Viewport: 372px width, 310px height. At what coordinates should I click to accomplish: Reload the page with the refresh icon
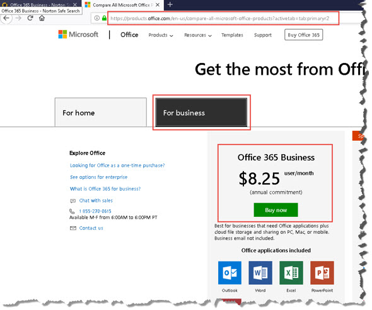click(x=30, y=18)
